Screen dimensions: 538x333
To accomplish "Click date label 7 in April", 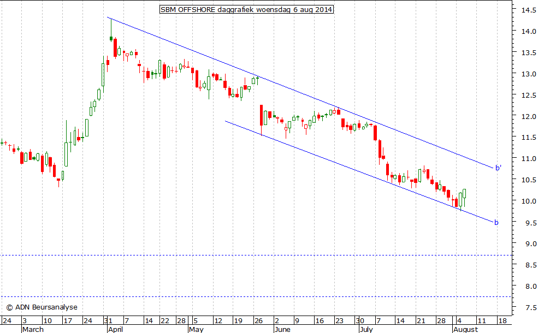I will pos(126,320).
